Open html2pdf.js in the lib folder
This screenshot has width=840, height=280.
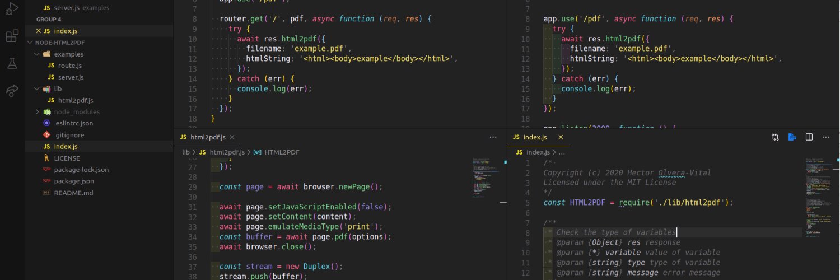(75, 100)
